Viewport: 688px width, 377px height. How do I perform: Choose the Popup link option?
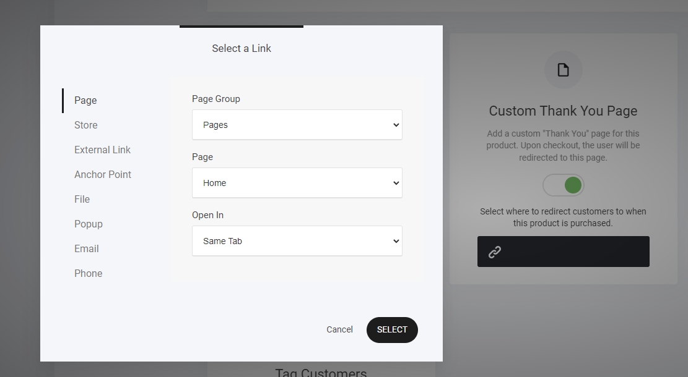click(89, 224)
